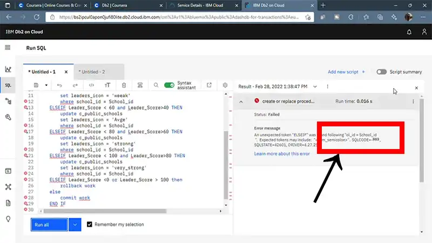Viewport: 432px width, 243px height.
Task: Select the SQL sidebar icon
Action: 8,85
